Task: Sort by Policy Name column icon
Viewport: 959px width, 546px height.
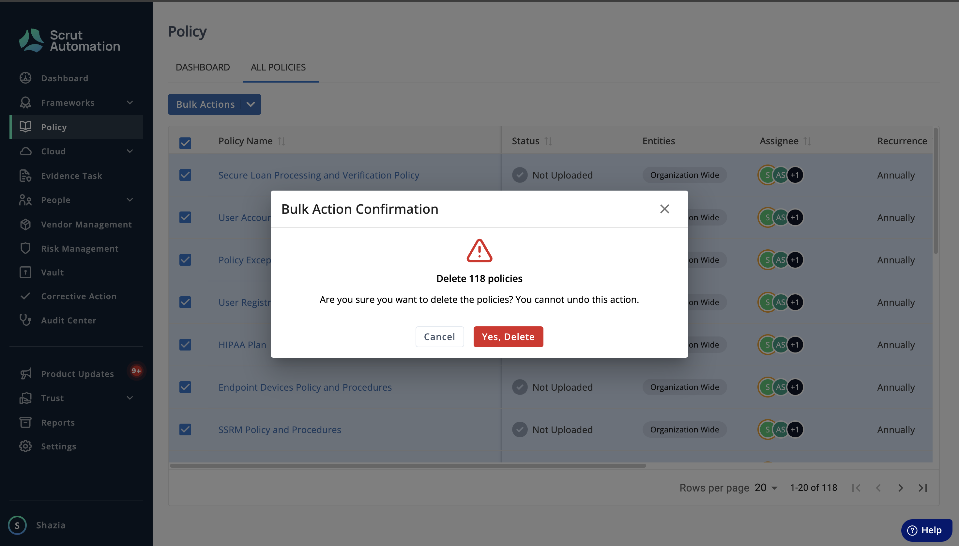Action: click(x=282, y=141)
